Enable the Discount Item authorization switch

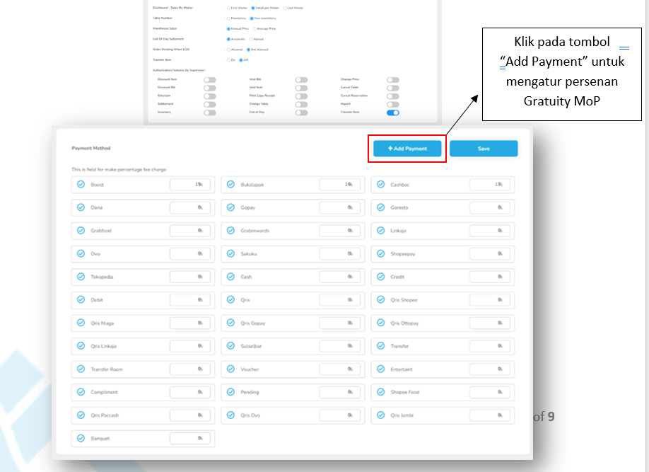210,80
